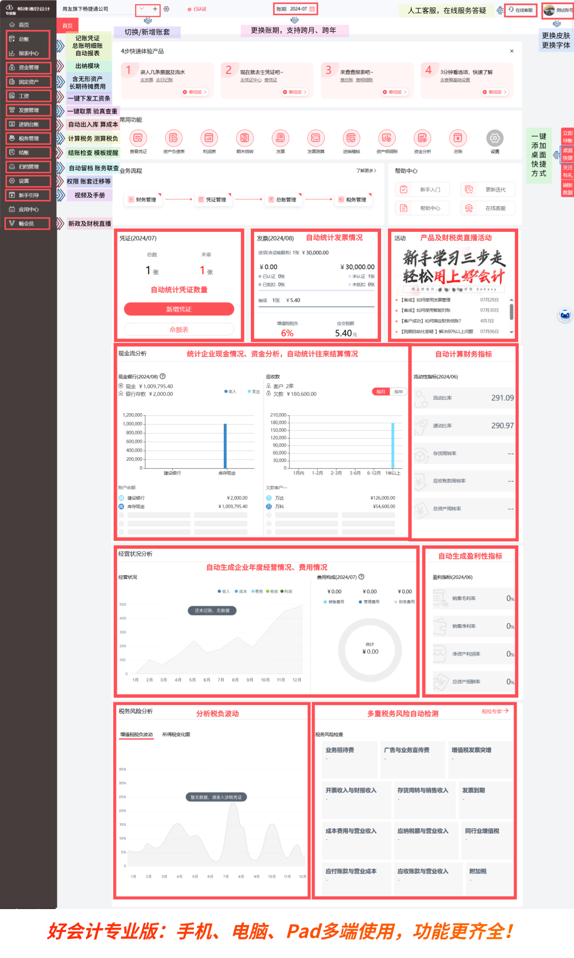The width and height of the screenshot is (574, 958).
Task: Click 新增凭证 button
Action: click(x=179, y=309)
